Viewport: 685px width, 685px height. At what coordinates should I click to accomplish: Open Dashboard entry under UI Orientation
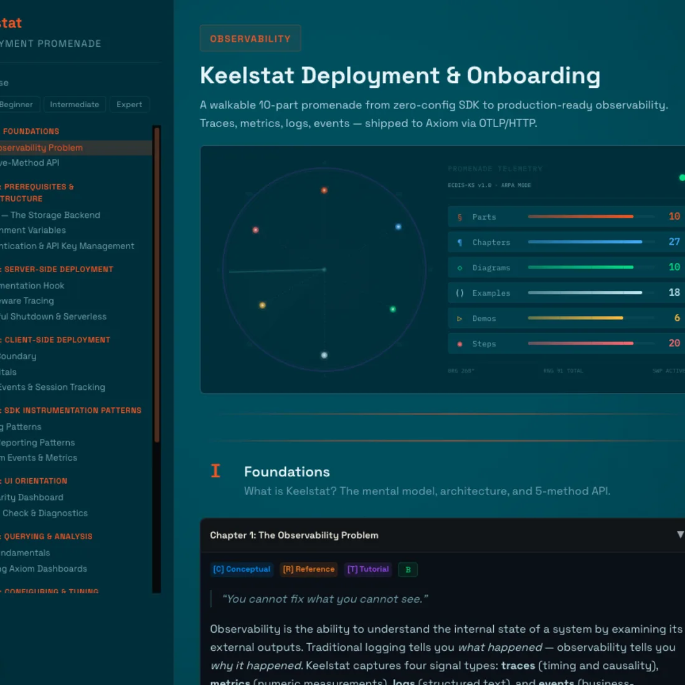point(32,497)
